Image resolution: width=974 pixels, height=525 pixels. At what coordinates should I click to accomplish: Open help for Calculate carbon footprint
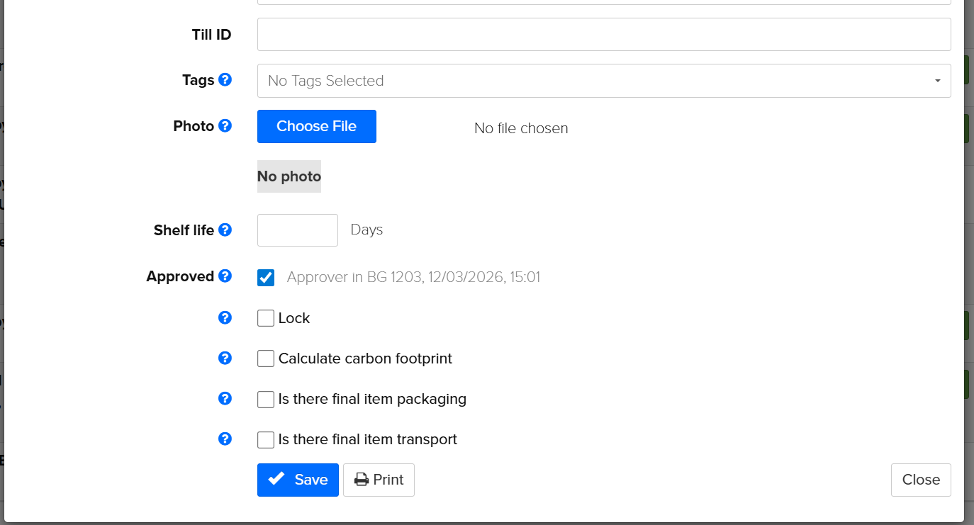click(225, 358)
